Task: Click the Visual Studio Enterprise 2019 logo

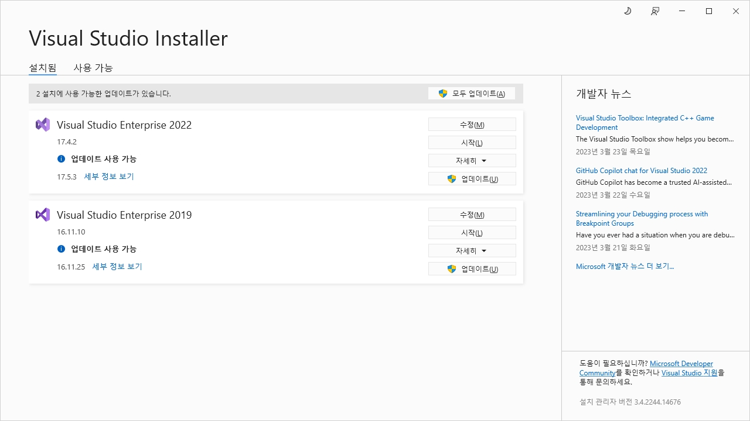Action: coord(43,215)
